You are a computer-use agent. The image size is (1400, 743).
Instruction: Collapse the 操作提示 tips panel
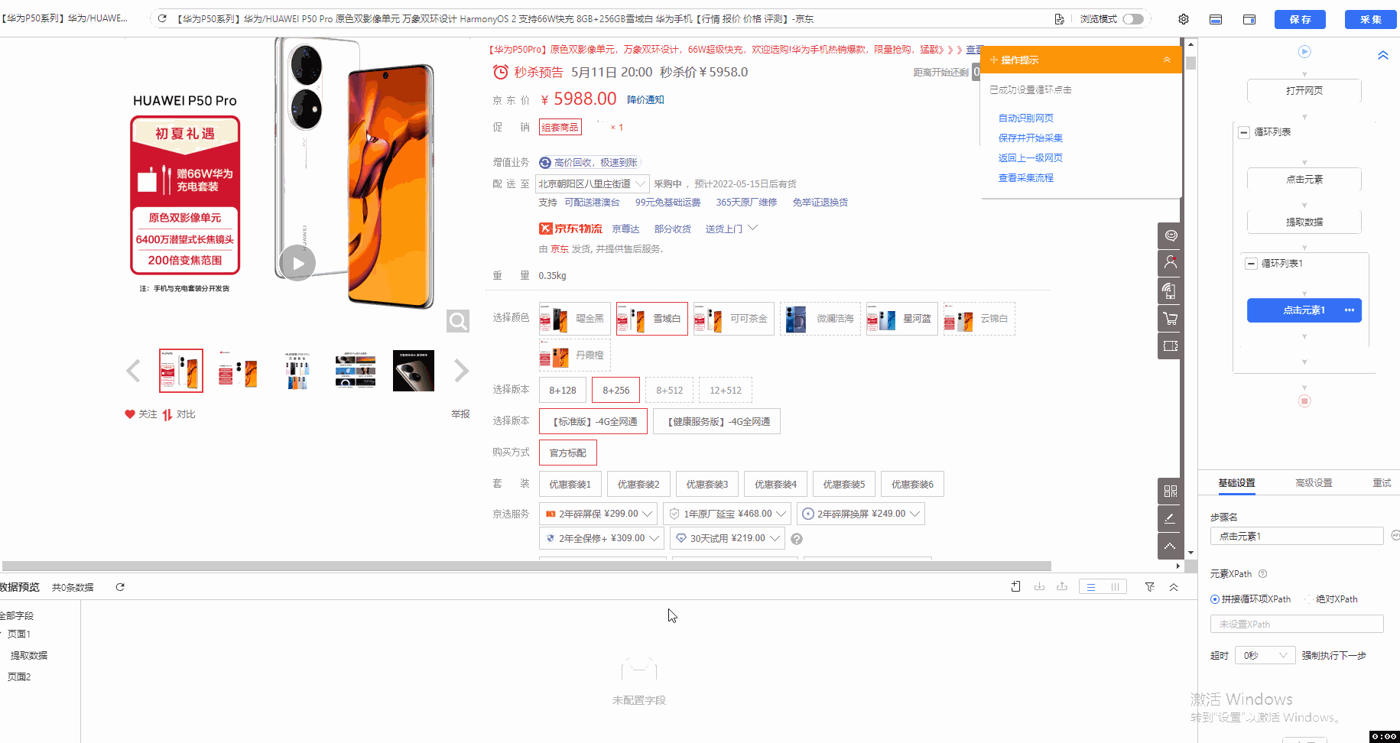[x=1167, y=60]
